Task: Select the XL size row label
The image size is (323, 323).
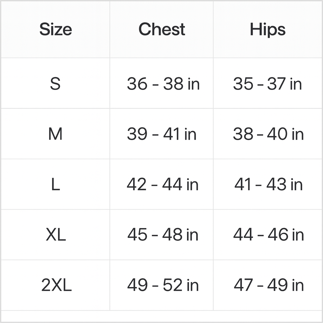Action: (56, 235)
